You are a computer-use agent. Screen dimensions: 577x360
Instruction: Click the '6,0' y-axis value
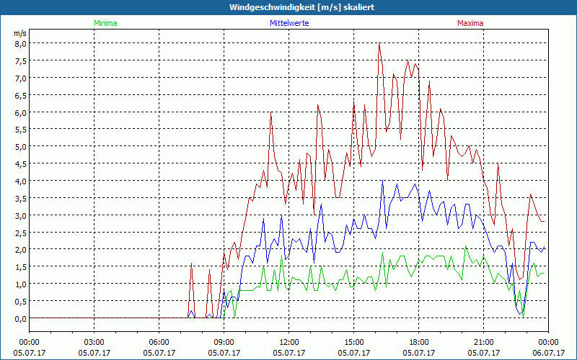pos(21,112)
